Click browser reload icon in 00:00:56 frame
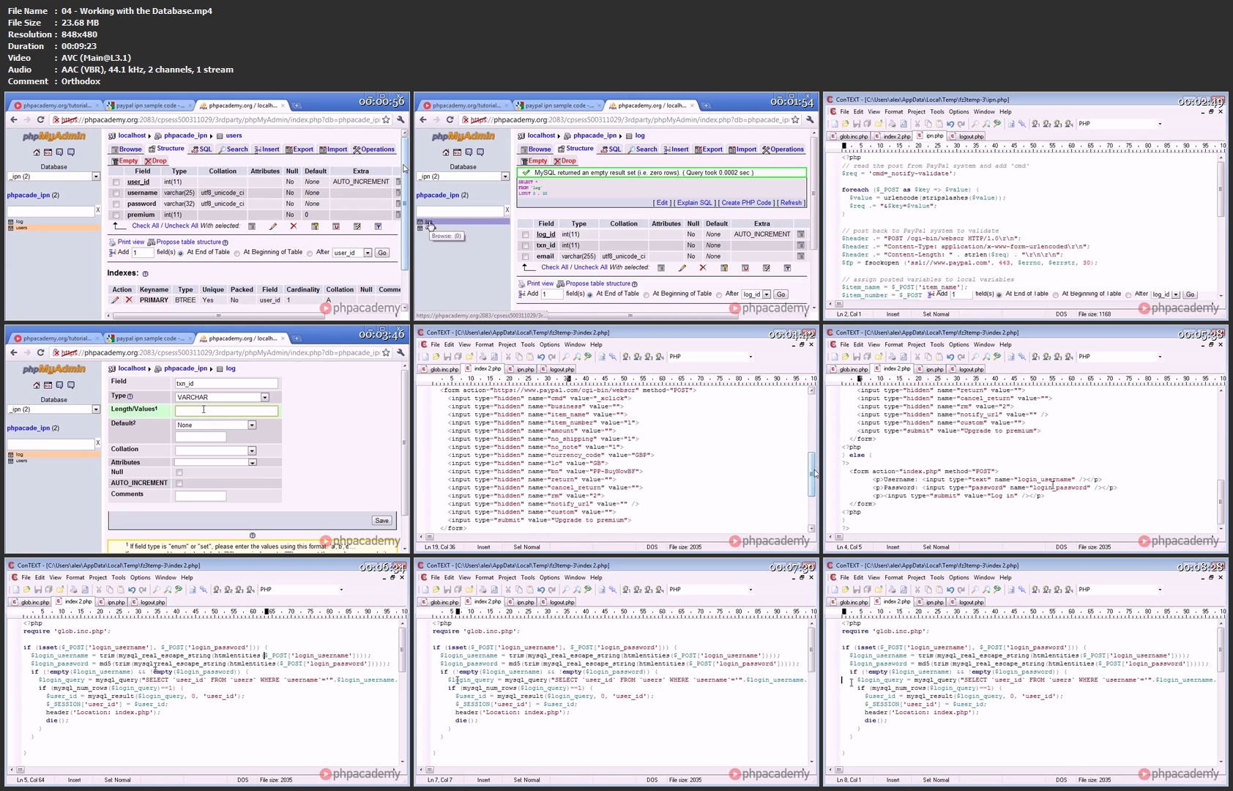 click(41, 119)
